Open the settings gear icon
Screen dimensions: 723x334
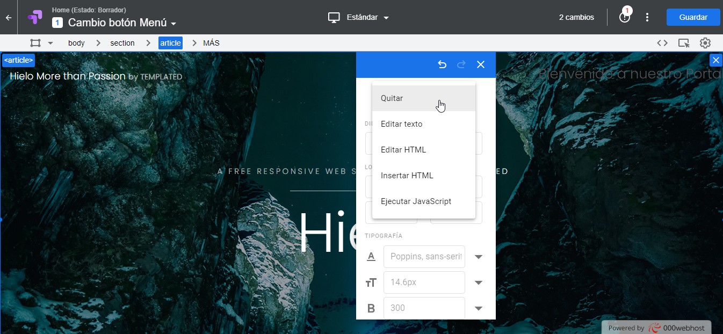[x=705, y=43]
